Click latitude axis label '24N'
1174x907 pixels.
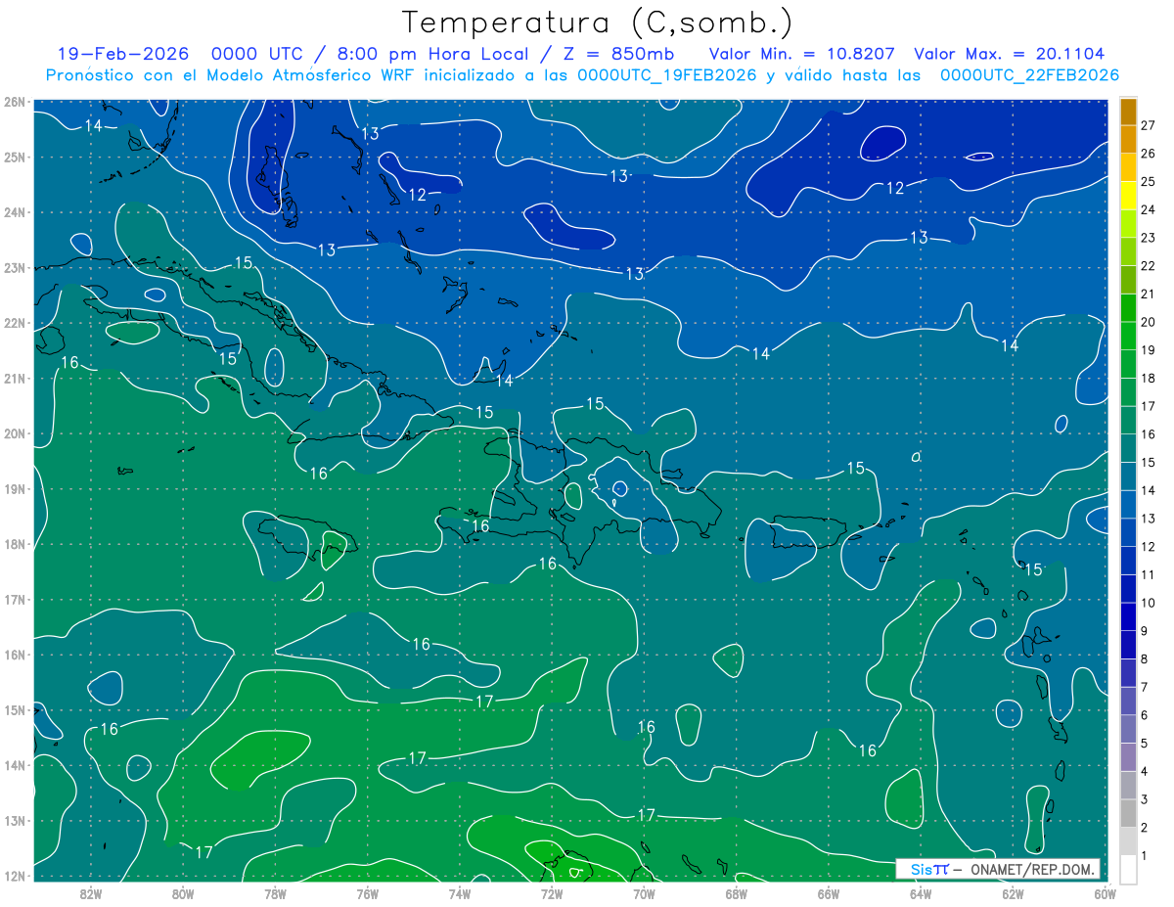point(15,212)
